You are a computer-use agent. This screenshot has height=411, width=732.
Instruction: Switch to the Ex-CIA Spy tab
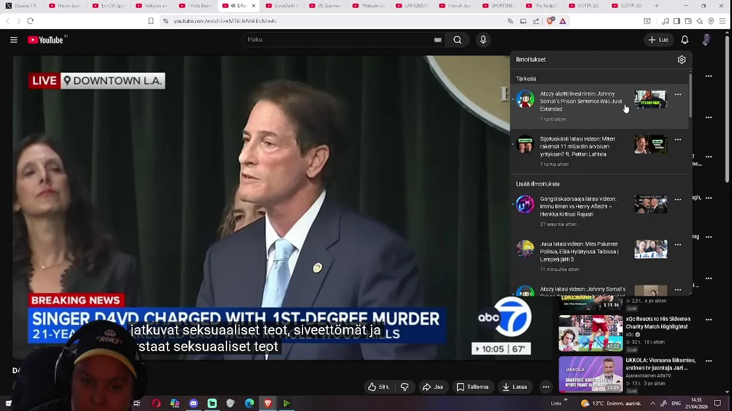point(108,6)
